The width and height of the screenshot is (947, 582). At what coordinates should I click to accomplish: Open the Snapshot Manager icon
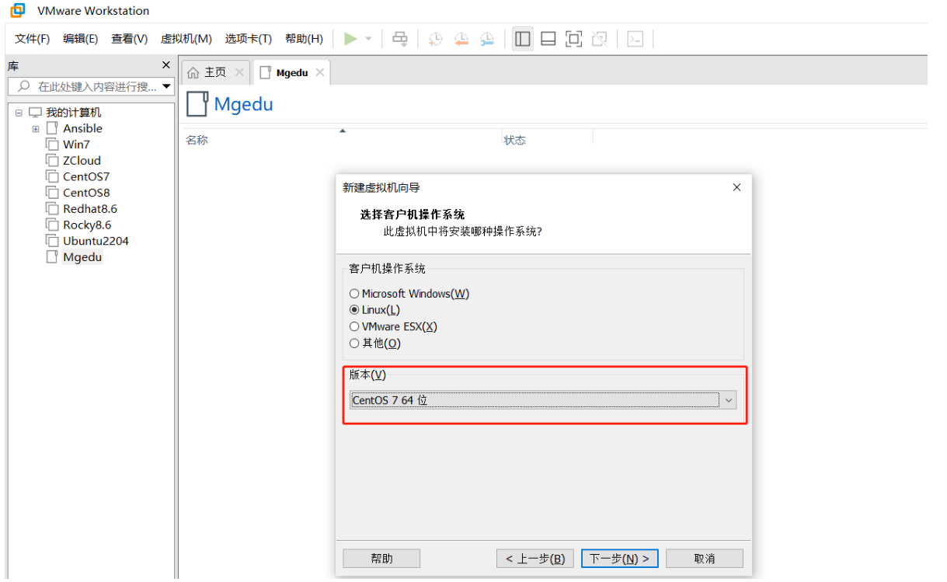(x=487, y=39)
